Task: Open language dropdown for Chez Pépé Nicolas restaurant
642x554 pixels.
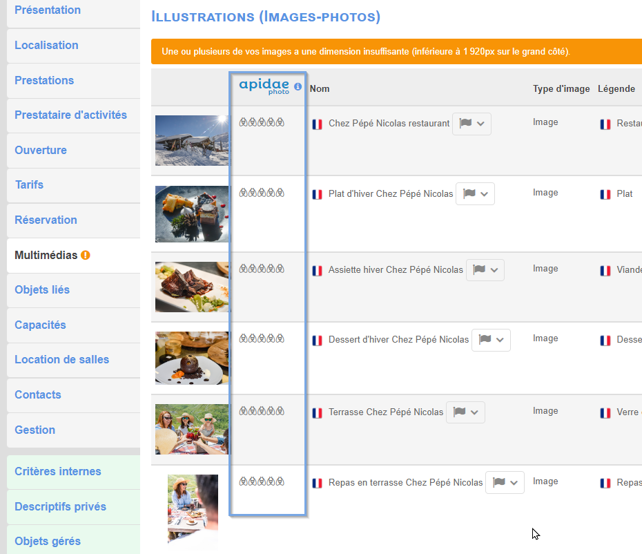Action: point(471,124)
